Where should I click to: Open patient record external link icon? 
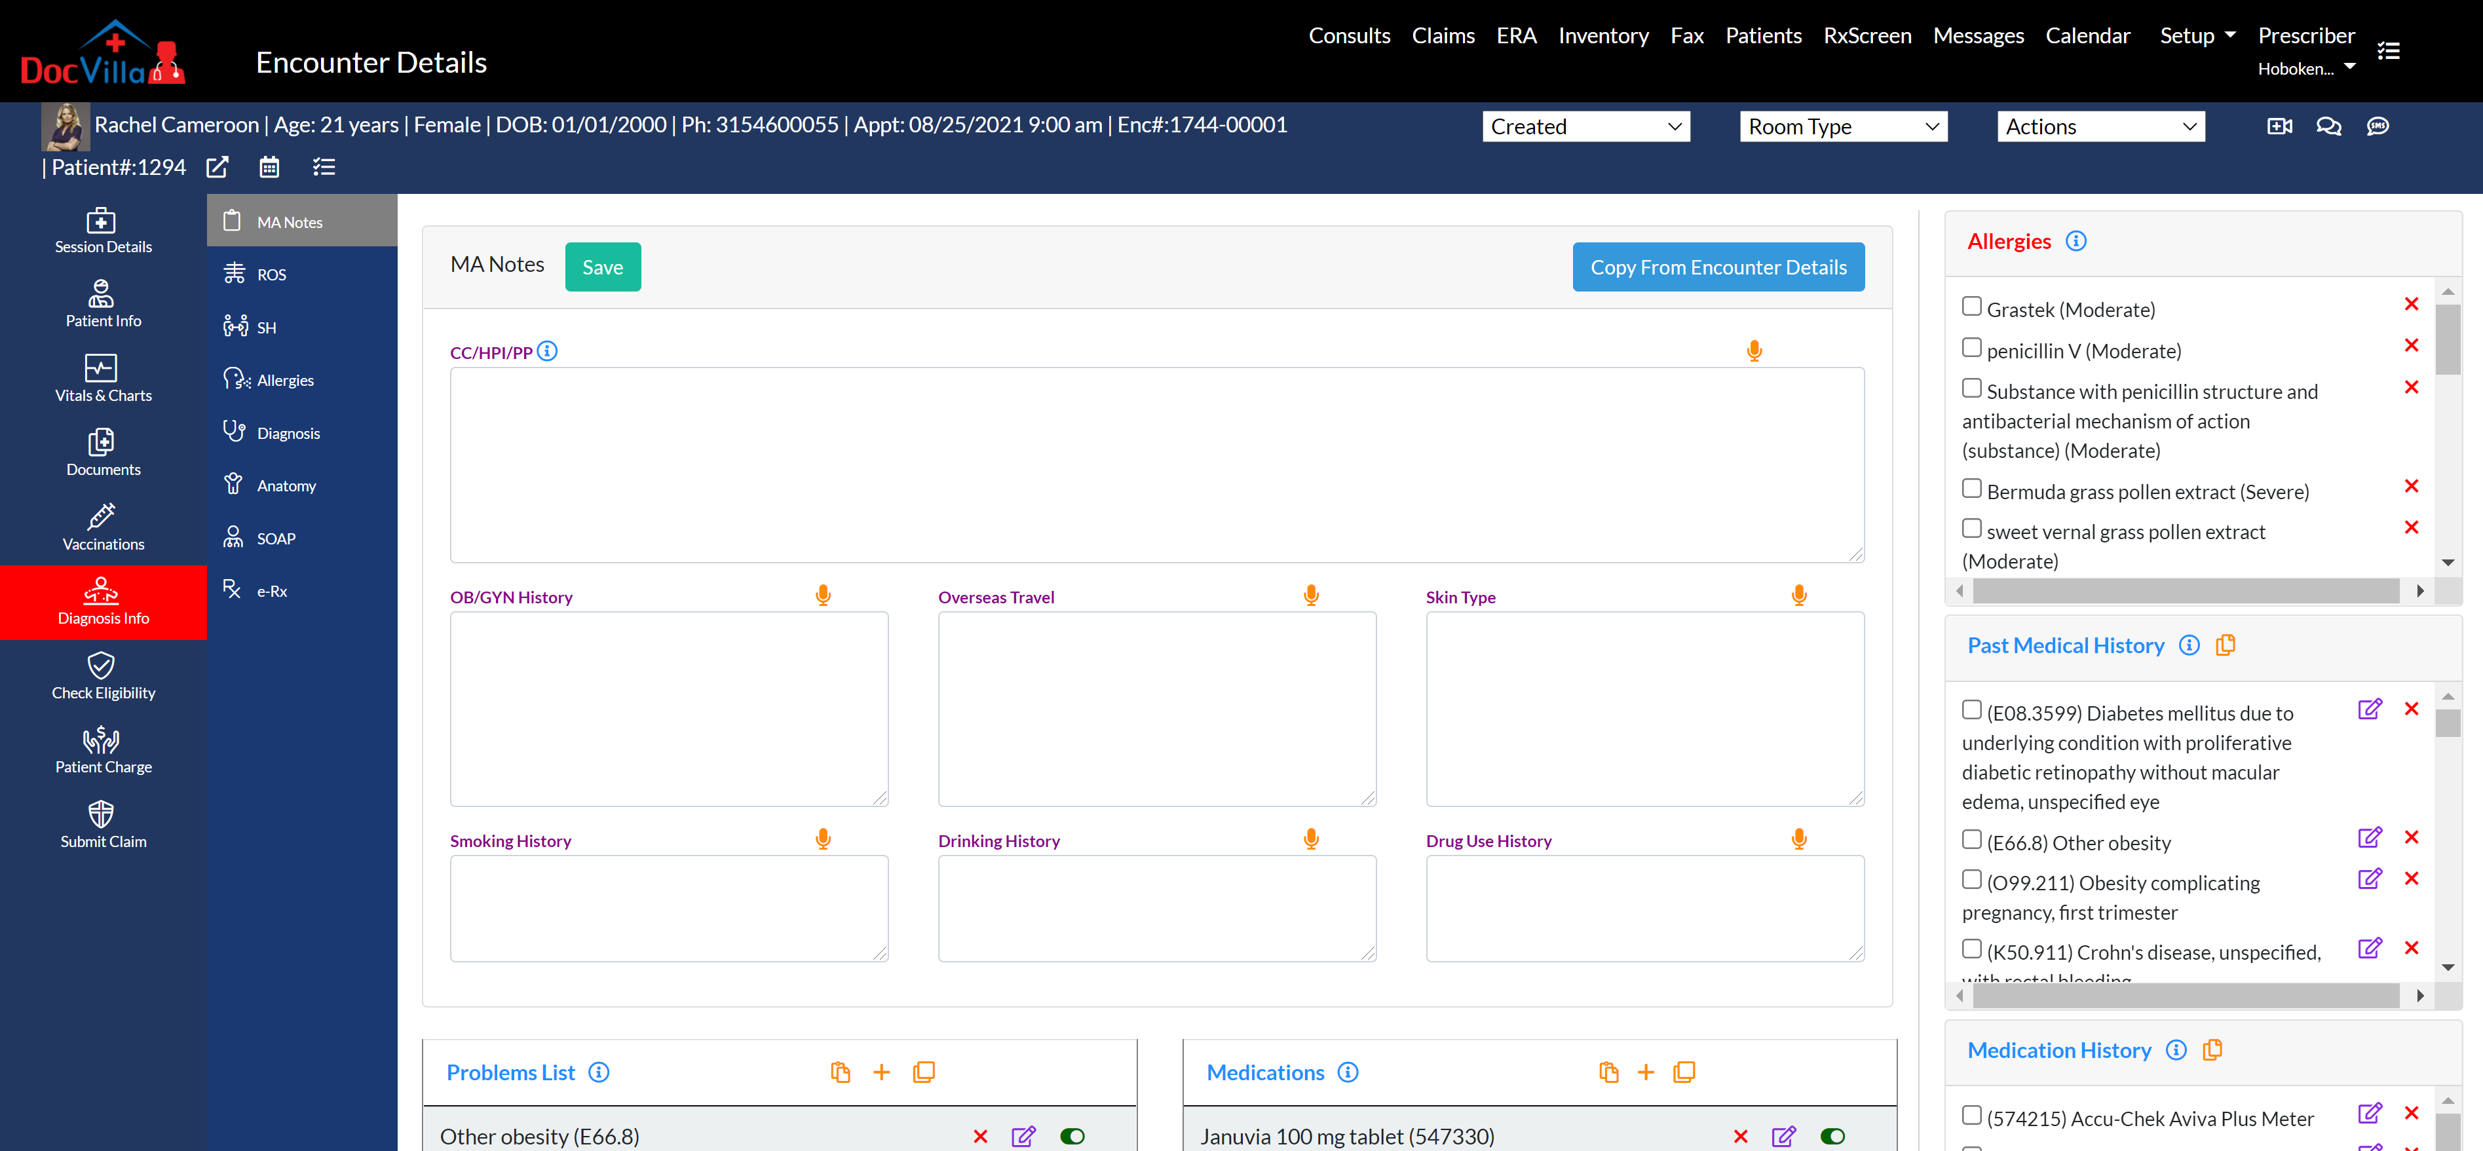[218, 168]
